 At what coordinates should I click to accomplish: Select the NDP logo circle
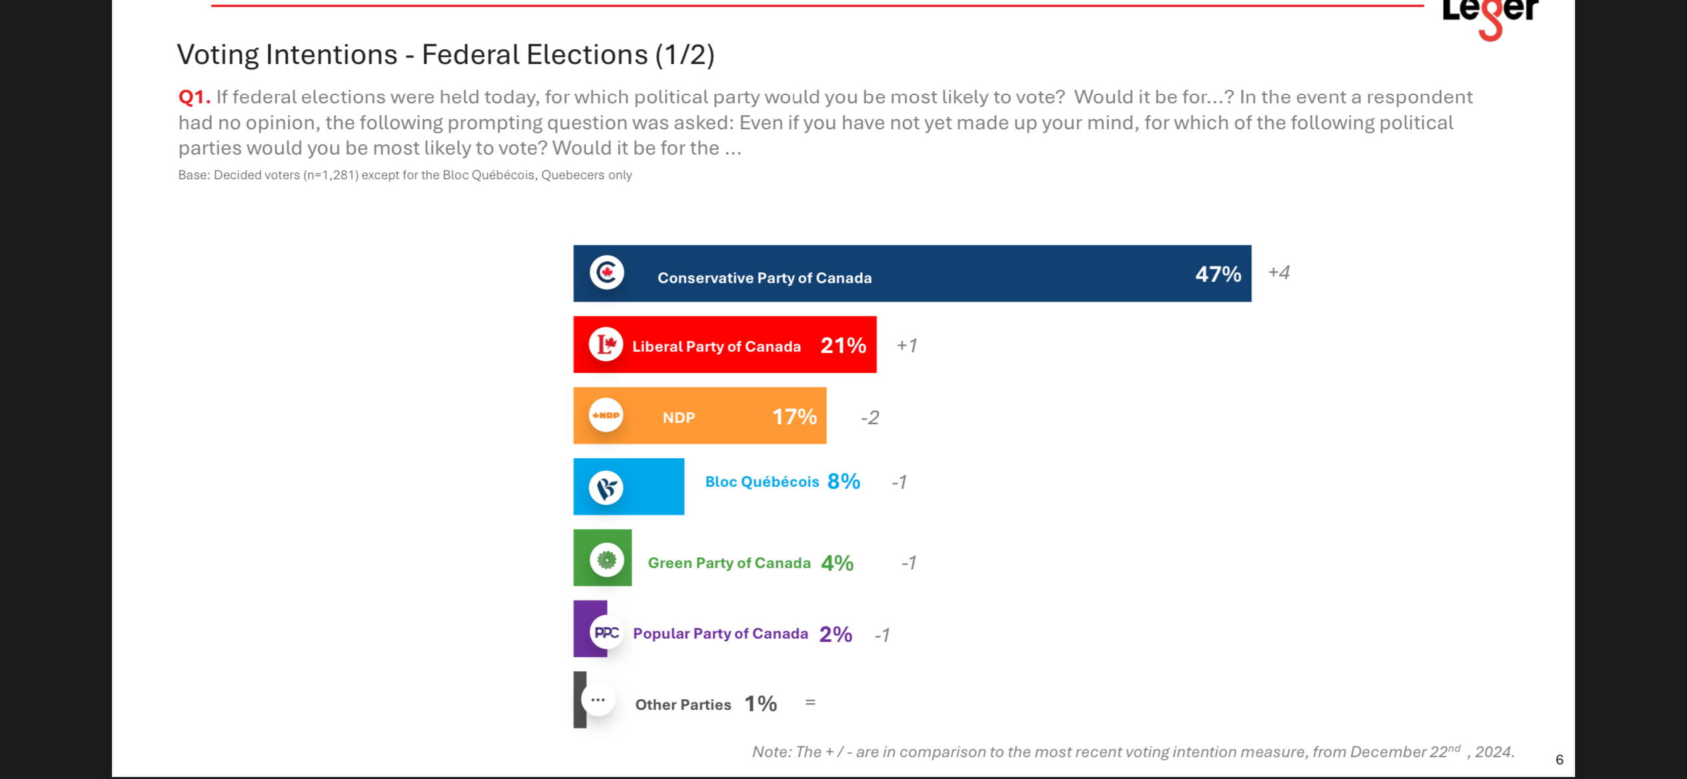point(606,415)
